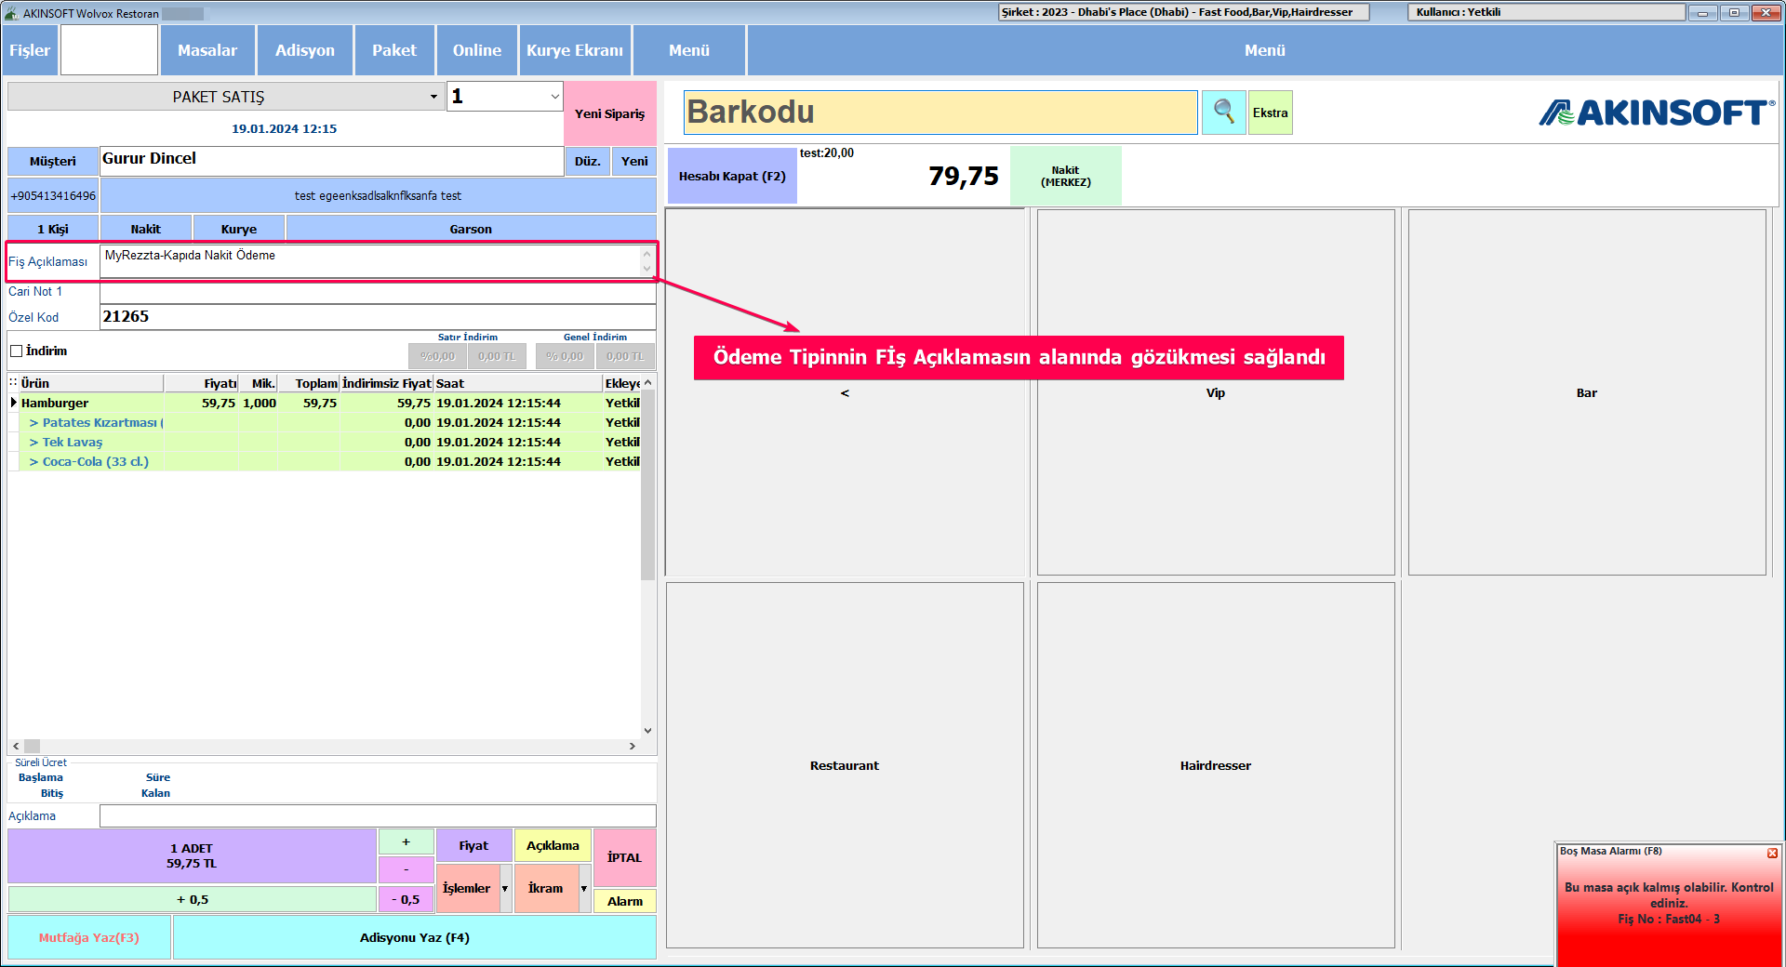The width and height of the screenshot is (1786, 967).
Task: Switch to the Masalar tab
Action: point(207,50)
